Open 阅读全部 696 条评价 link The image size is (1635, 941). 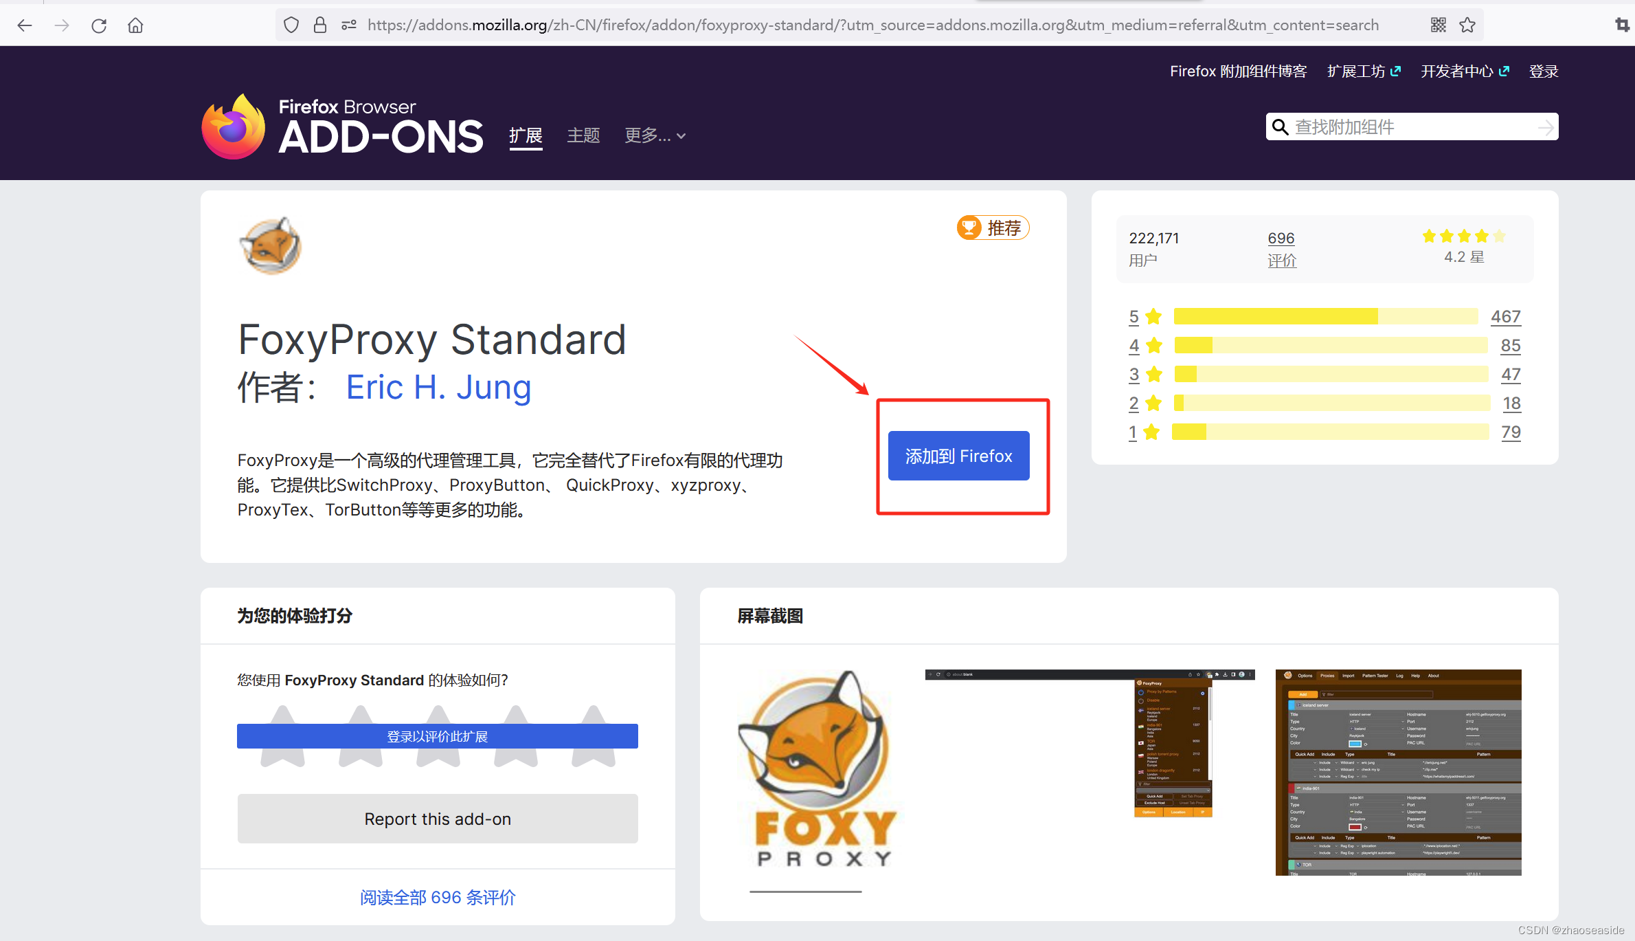point(438,897)
